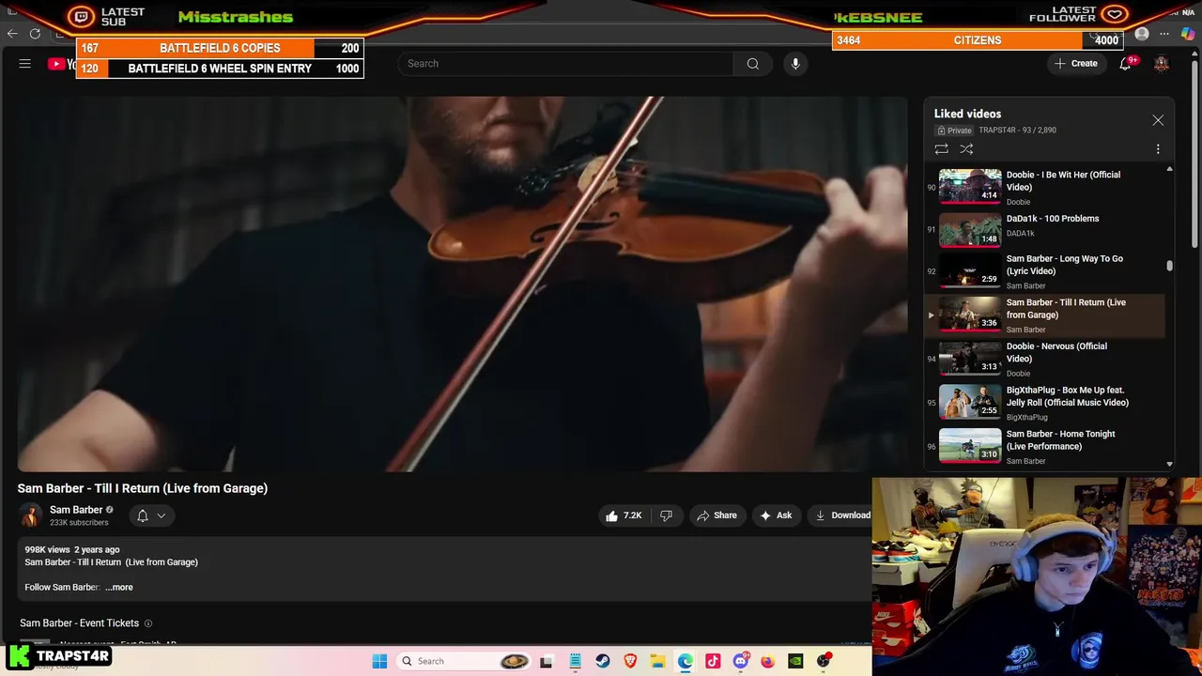Click the browser back arrow
Image resolution: width=1202 pixels, height=676 pixels.
pos(12,34)
